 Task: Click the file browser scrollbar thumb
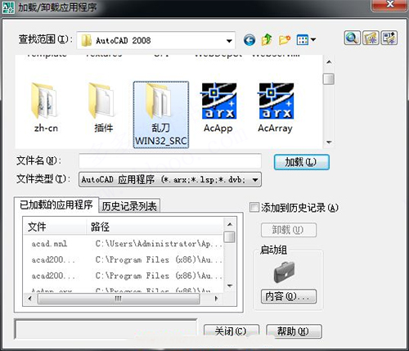(329, 79)
